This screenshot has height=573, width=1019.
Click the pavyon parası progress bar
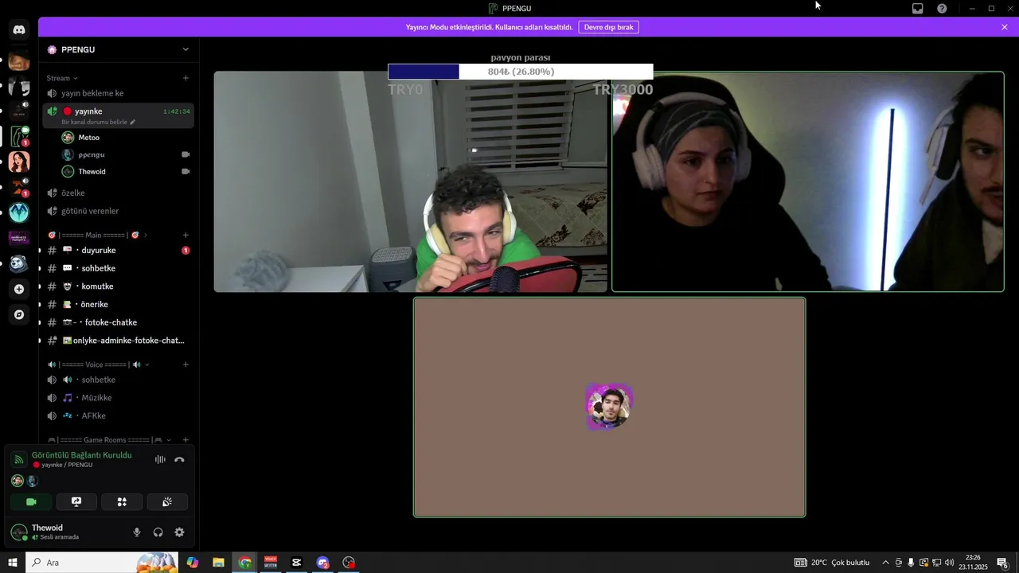[521, 72]
